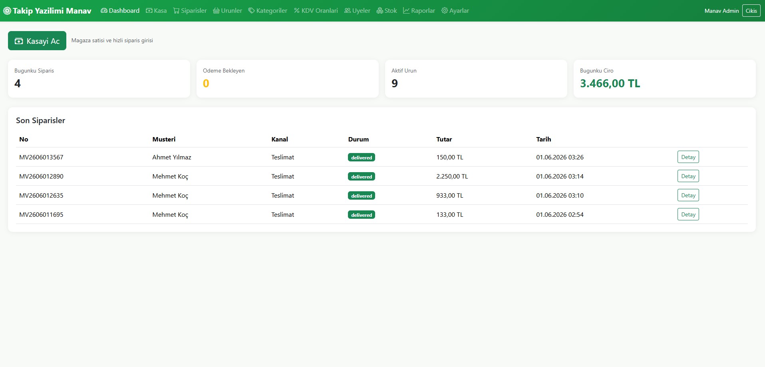
Task: Click the Odeme Bekleyen card
Action: [x=288, y=79]
